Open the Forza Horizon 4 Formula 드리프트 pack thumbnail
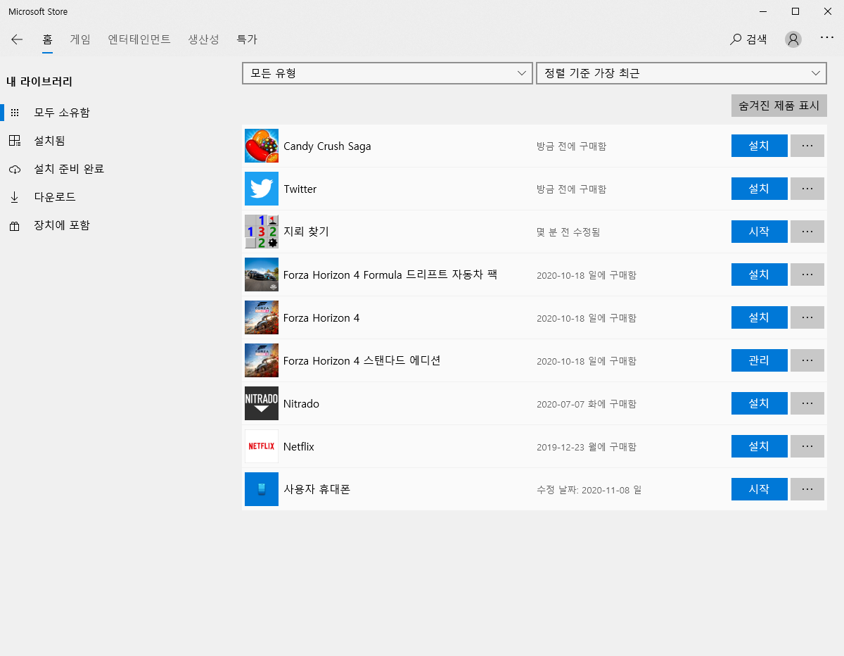 pyautogui.click(x=262, y=275)
